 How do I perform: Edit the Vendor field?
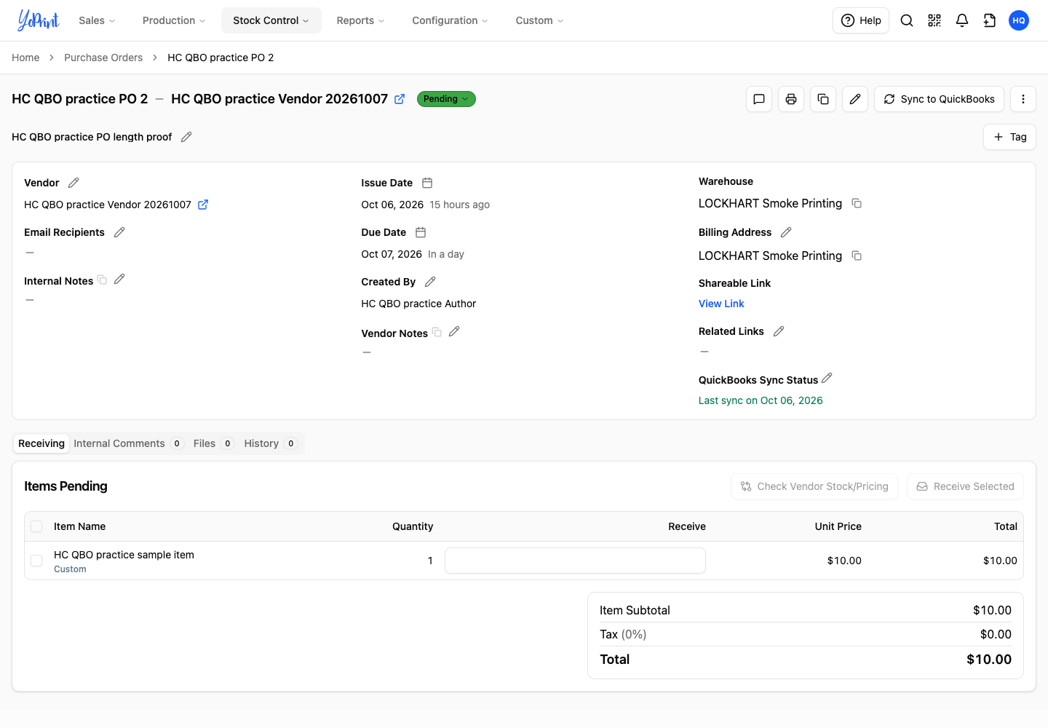click(74, 183)
